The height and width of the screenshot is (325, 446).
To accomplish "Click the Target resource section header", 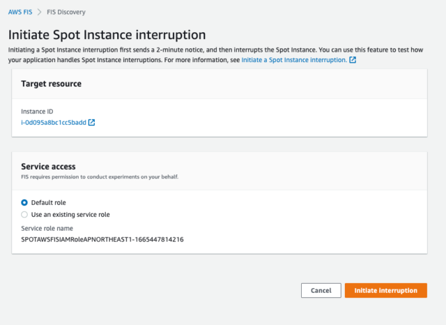I will (51, 84).
